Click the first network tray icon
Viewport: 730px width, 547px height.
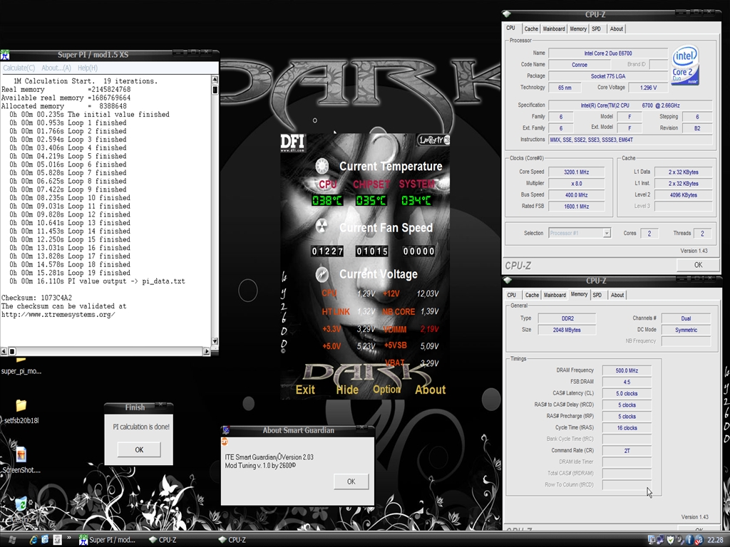tap(652, 540)
